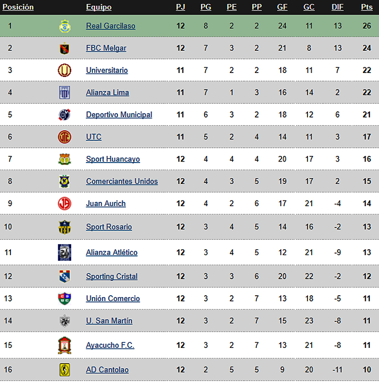379x382 pixels.
Task: Sort table by Pts column header
Action: click(367, 7)
